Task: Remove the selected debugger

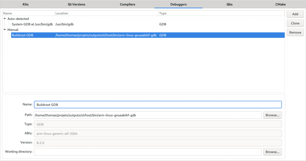Action: 295,32
